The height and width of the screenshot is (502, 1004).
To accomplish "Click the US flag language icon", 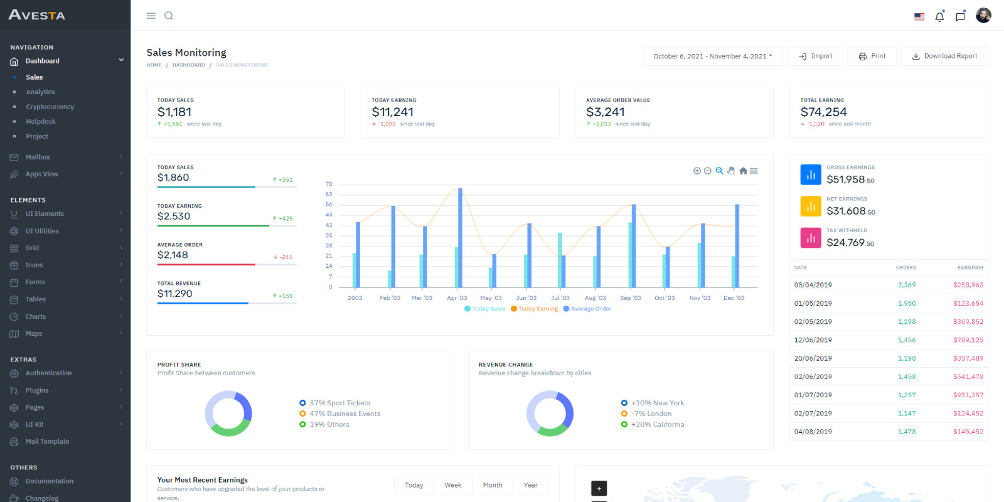I will pos(919,17).
